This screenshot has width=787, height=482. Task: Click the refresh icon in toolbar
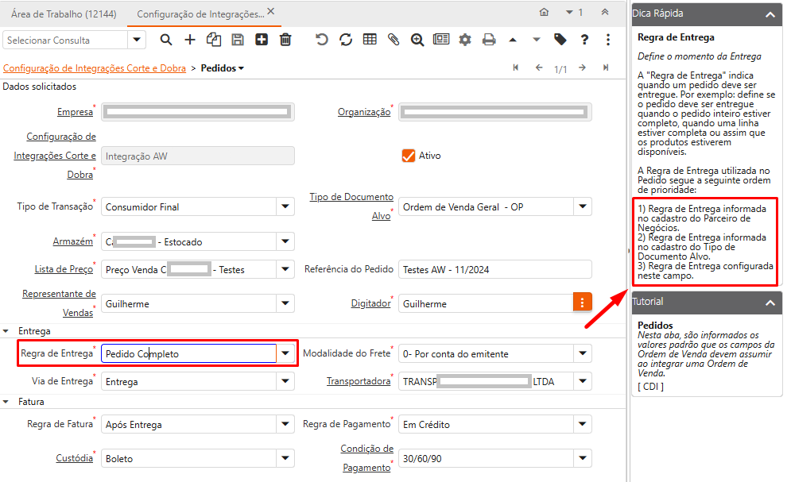(346, 40)
